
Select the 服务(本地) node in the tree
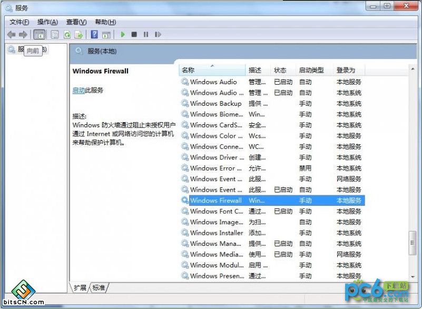tap(27, 49)
